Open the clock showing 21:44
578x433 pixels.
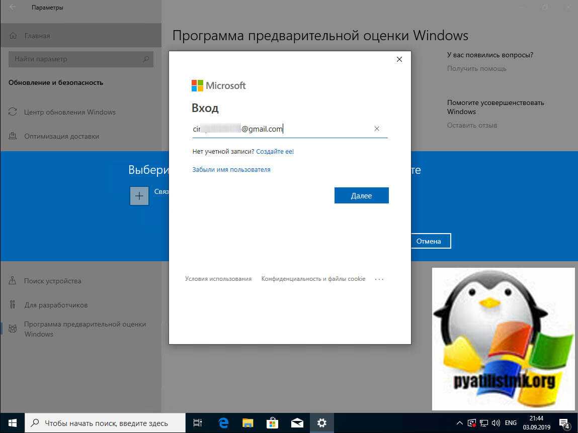tap(537, 423)
